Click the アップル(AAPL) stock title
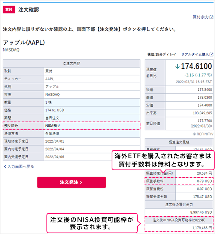This screenshot has width=215, height=234. (x=24, y=43)
